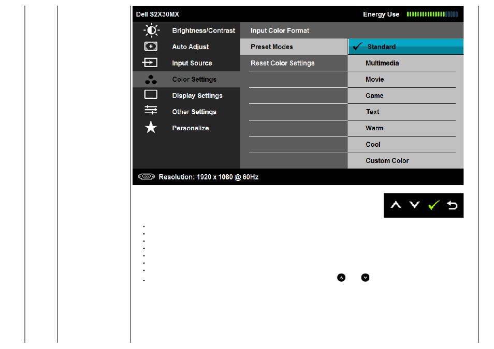Image resolution: width=494 pixels, height=349 pixels.
Task: Click the Resolution 1920 x 1080 text
Action: click(209, 177)
